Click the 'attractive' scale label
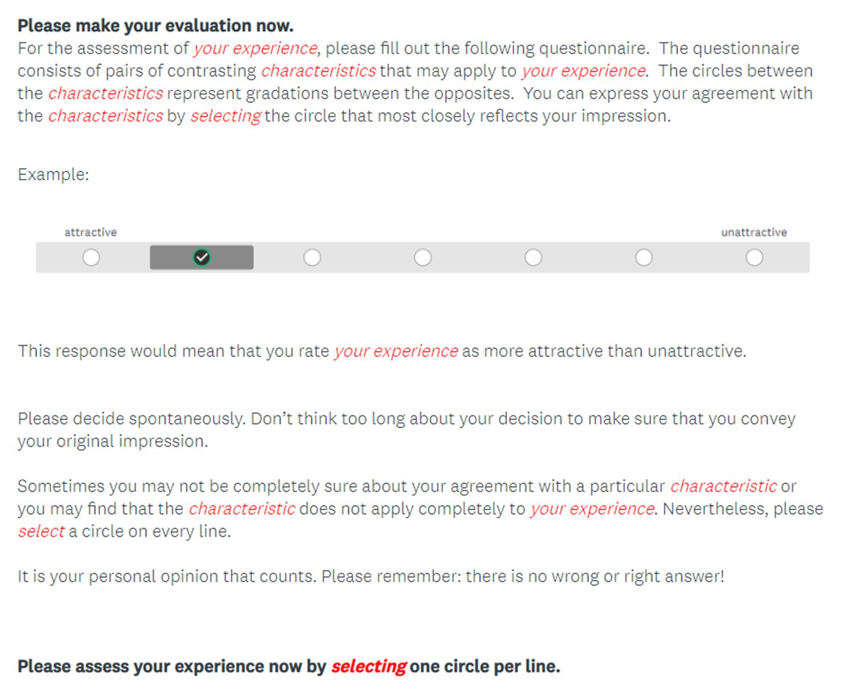 (91, 232)
